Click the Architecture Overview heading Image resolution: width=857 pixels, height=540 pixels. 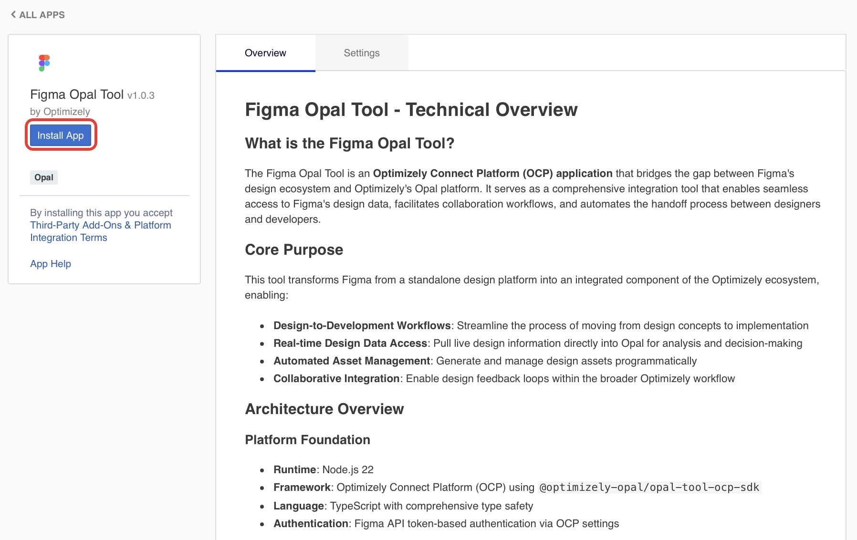[x=324, y=409]
